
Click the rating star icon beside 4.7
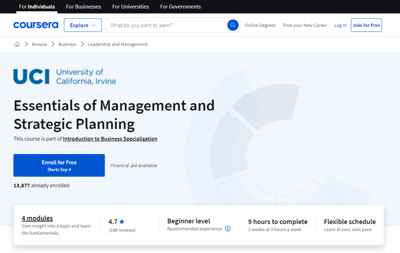click(122, 222)
